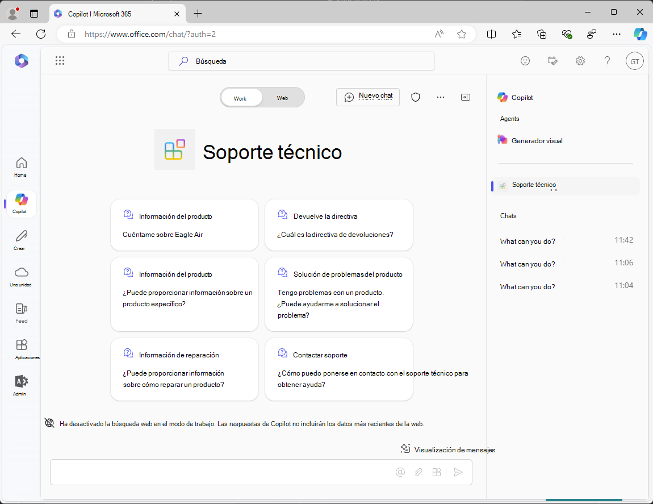This screenshot has height=504, width=653.
Task: Open Crear in the left rail
Action: click(x=21, y=240)
